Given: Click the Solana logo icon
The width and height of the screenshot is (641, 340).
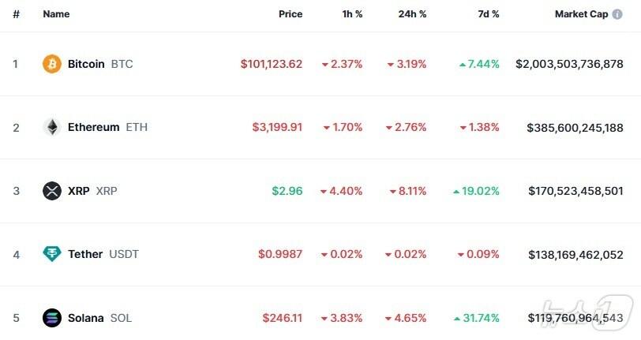Looking at the screenshot, I should (x=52, y=318).
